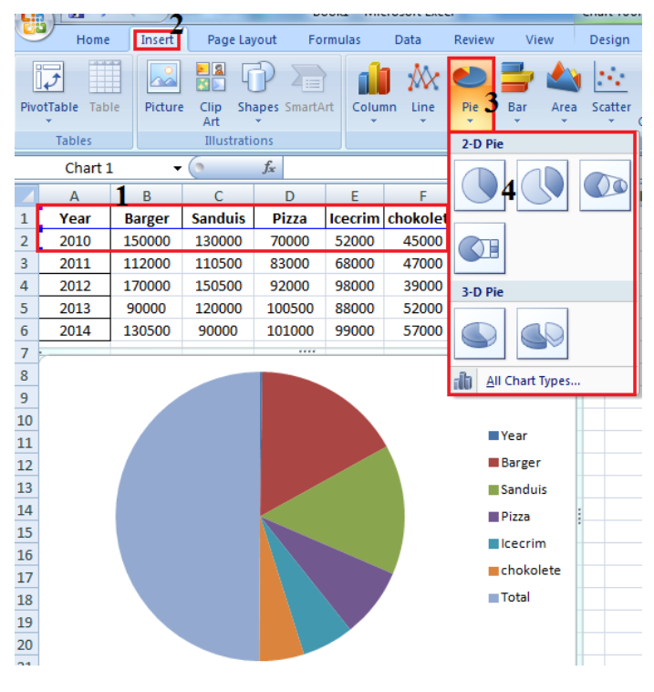Open the Scatter chart dropdown
This screenshot has width=654, height=692.
tap(610, 91)
